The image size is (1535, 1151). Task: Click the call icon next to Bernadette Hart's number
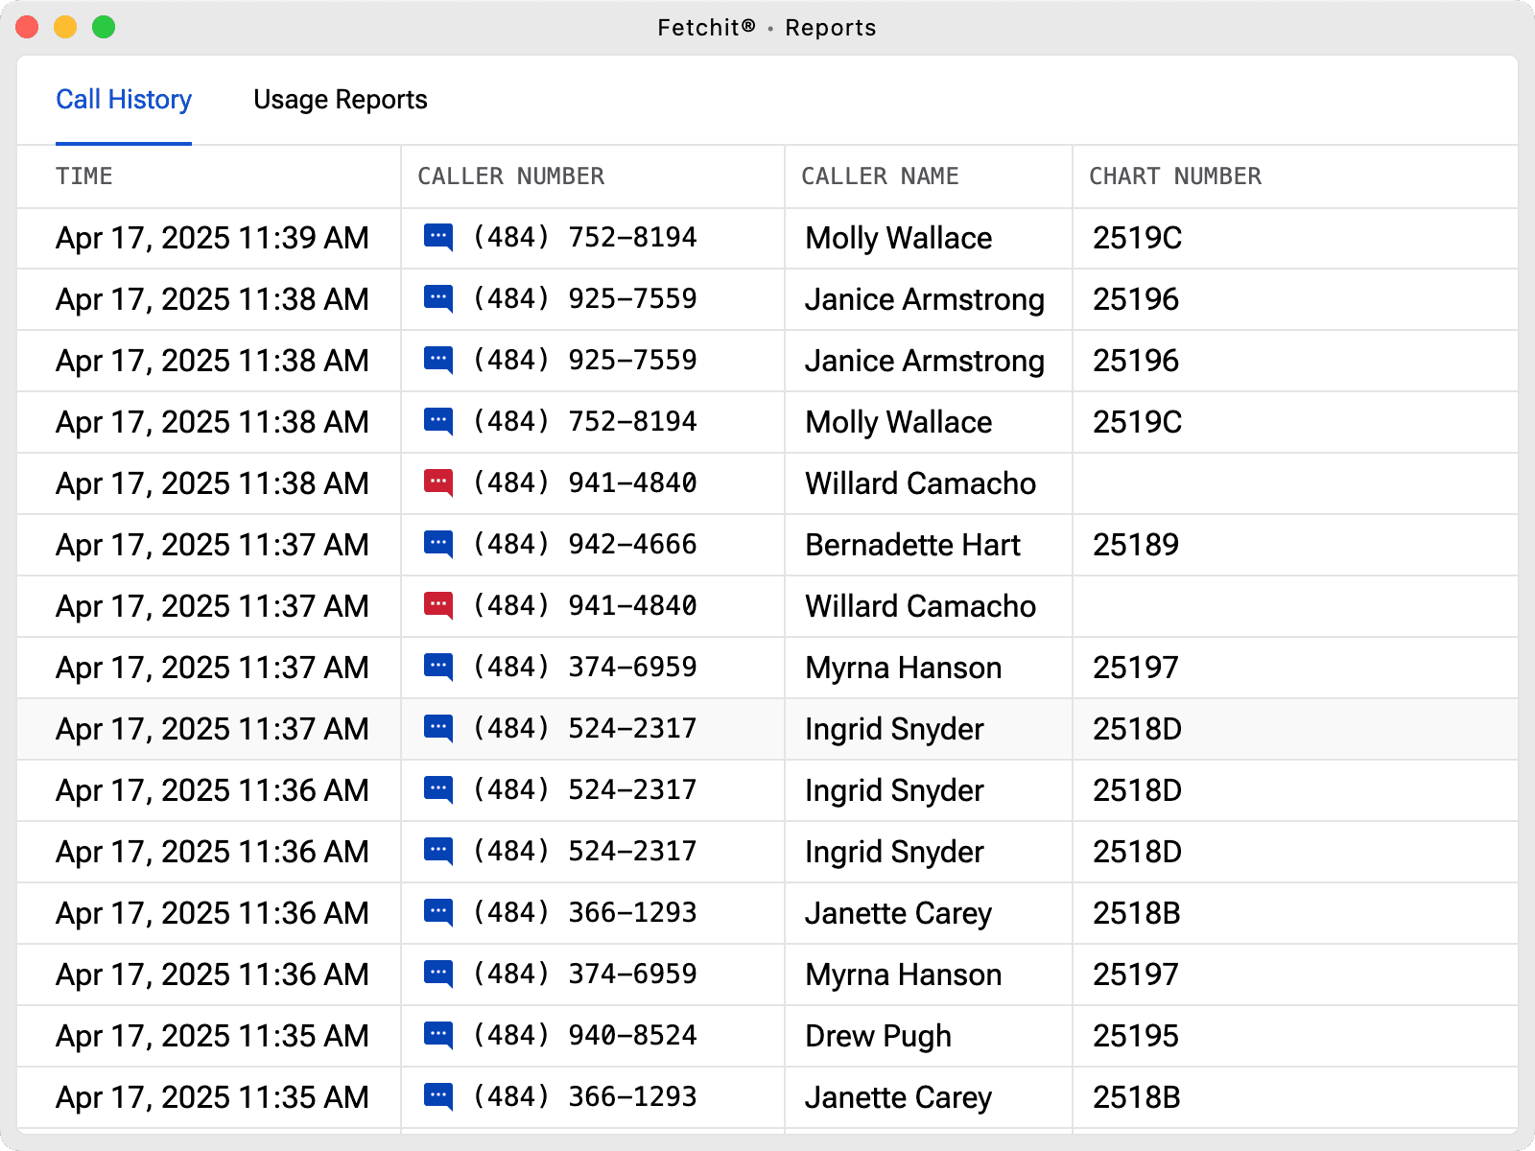click(x=438, y=545)
